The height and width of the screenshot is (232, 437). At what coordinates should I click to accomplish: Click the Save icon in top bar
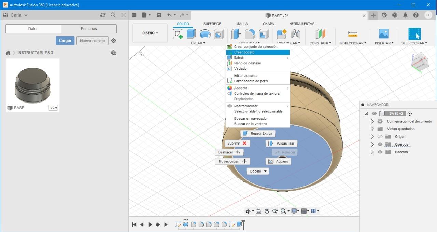[x=159, y=15]
